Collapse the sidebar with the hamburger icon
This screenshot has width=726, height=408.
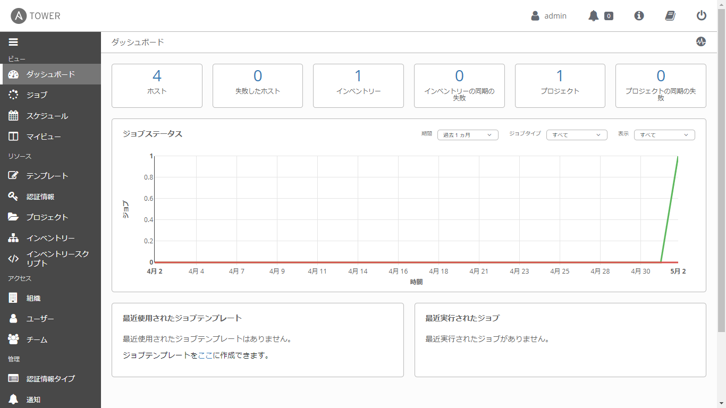pyautogui.click(x=13, y=41)
